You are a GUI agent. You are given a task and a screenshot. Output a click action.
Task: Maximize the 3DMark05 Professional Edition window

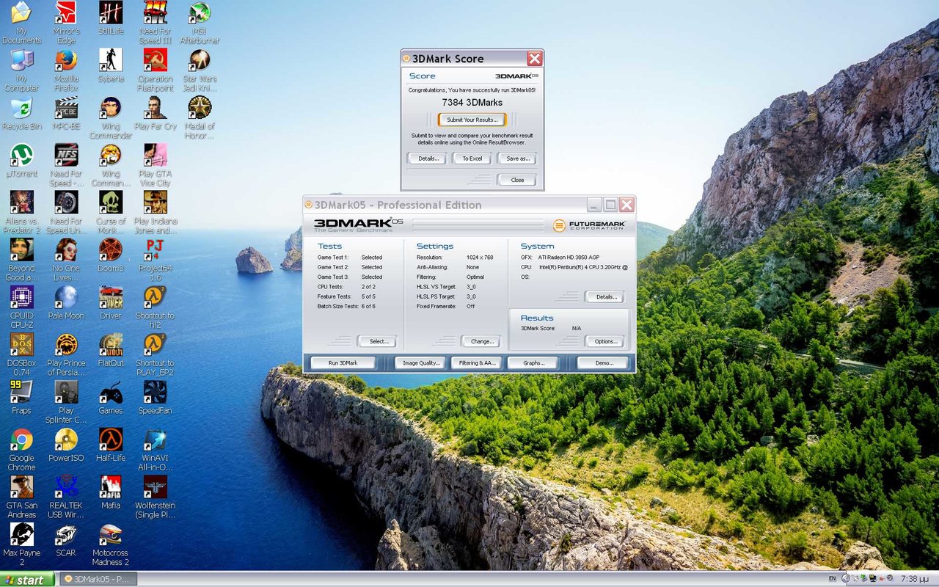(x=610, y=205)
